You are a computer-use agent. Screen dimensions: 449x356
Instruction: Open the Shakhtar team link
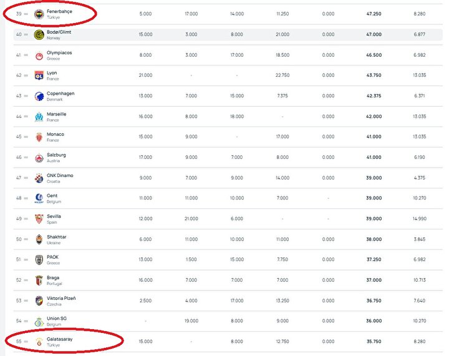pyautogui.click(x=56, y=237)
